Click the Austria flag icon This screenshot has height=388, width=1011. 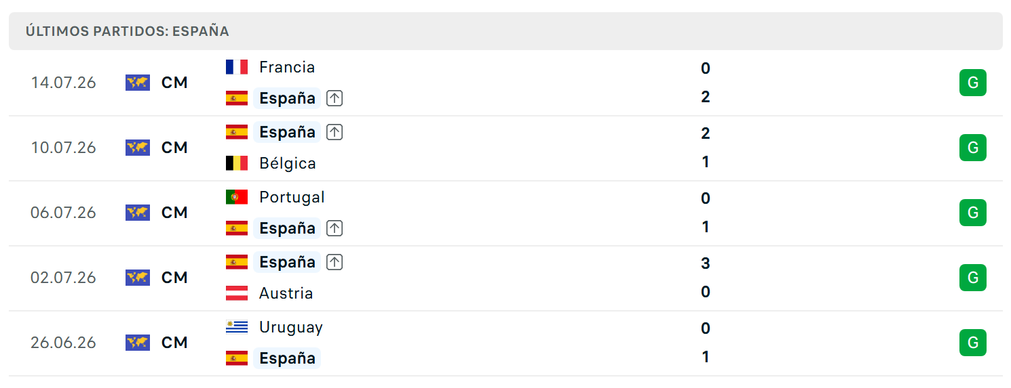coord(237,293)
